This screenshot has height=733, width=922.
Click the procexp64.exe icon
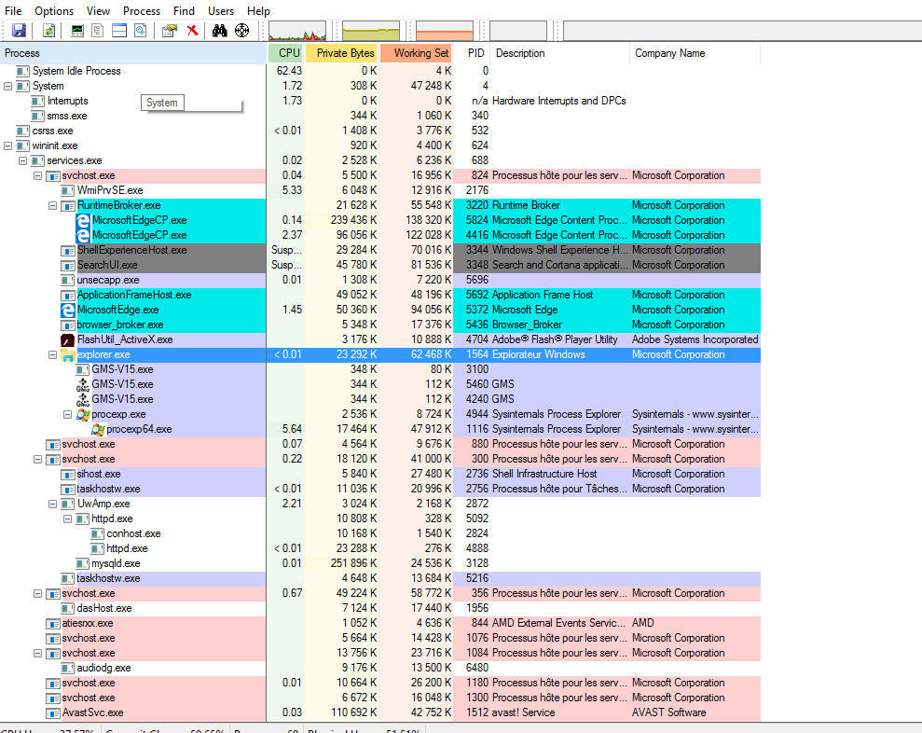tap(98, 429)
